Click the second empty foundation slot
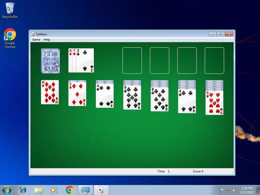Viewport: 260px width, 195px height. (x=159, y=60)
